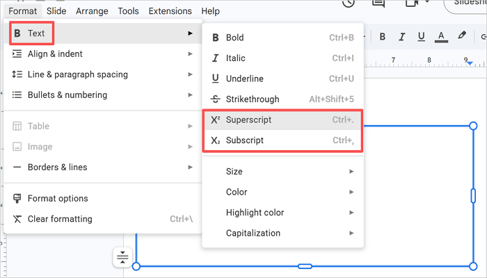Open the Help menu

(x=210, y=11)
